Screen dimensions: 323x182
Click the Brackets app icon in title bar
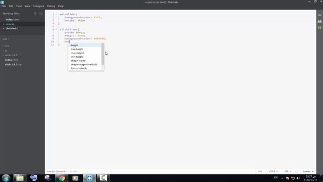[2, 2]
